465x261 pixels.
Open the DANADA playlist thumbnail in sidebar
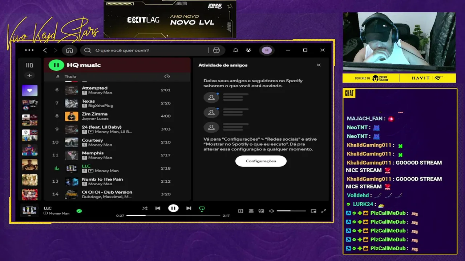[x=29, y=195]
